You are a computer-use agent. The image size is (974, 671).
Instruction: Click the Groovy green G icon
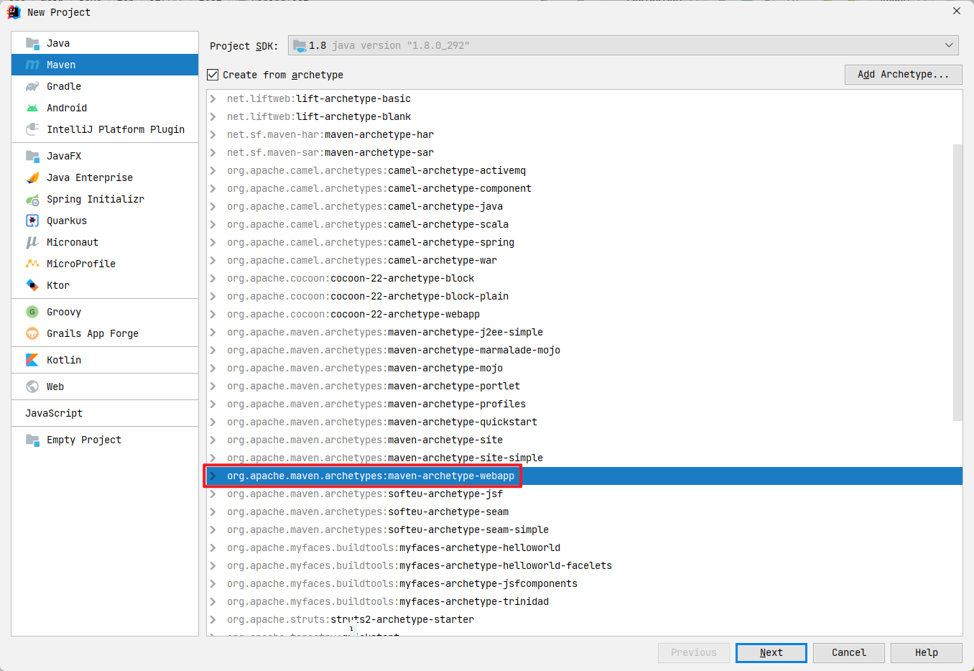coord(32,312)
